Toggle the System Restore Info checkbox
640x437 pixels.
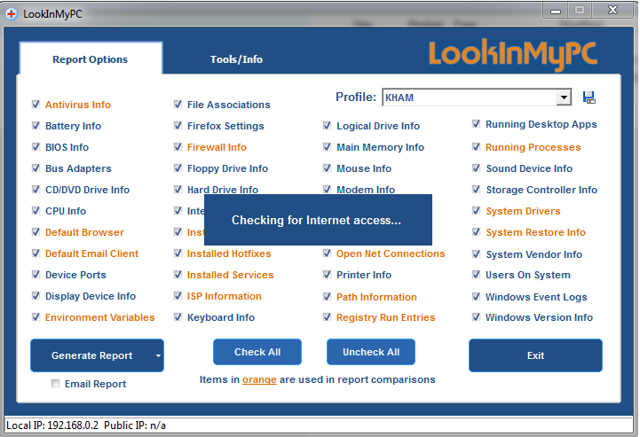coord(476,232)
